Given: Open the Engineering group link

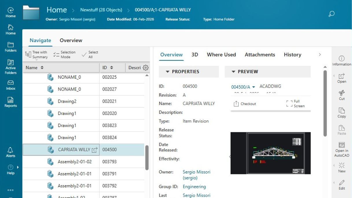Looking at the screenshot, I should tap(194, 187).
